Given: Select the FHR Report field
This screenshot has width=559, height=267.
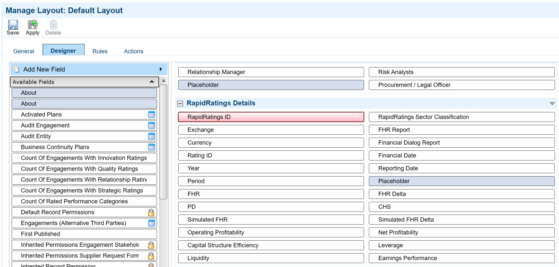Looking at the screenshot, I should (x=462, y=130).
